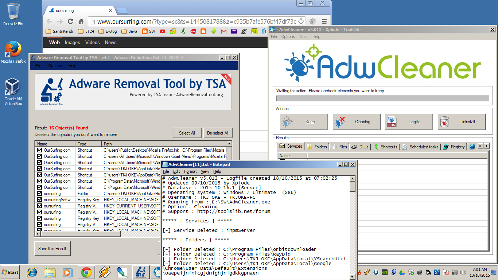Click the Chrome address bar URL

click(x=197, y=22)
